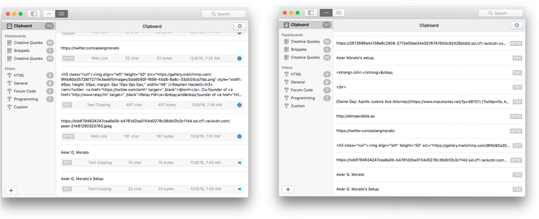Screen dimensions: 539x219
Task: Click the Search field in right window
Action: point(501,13)
